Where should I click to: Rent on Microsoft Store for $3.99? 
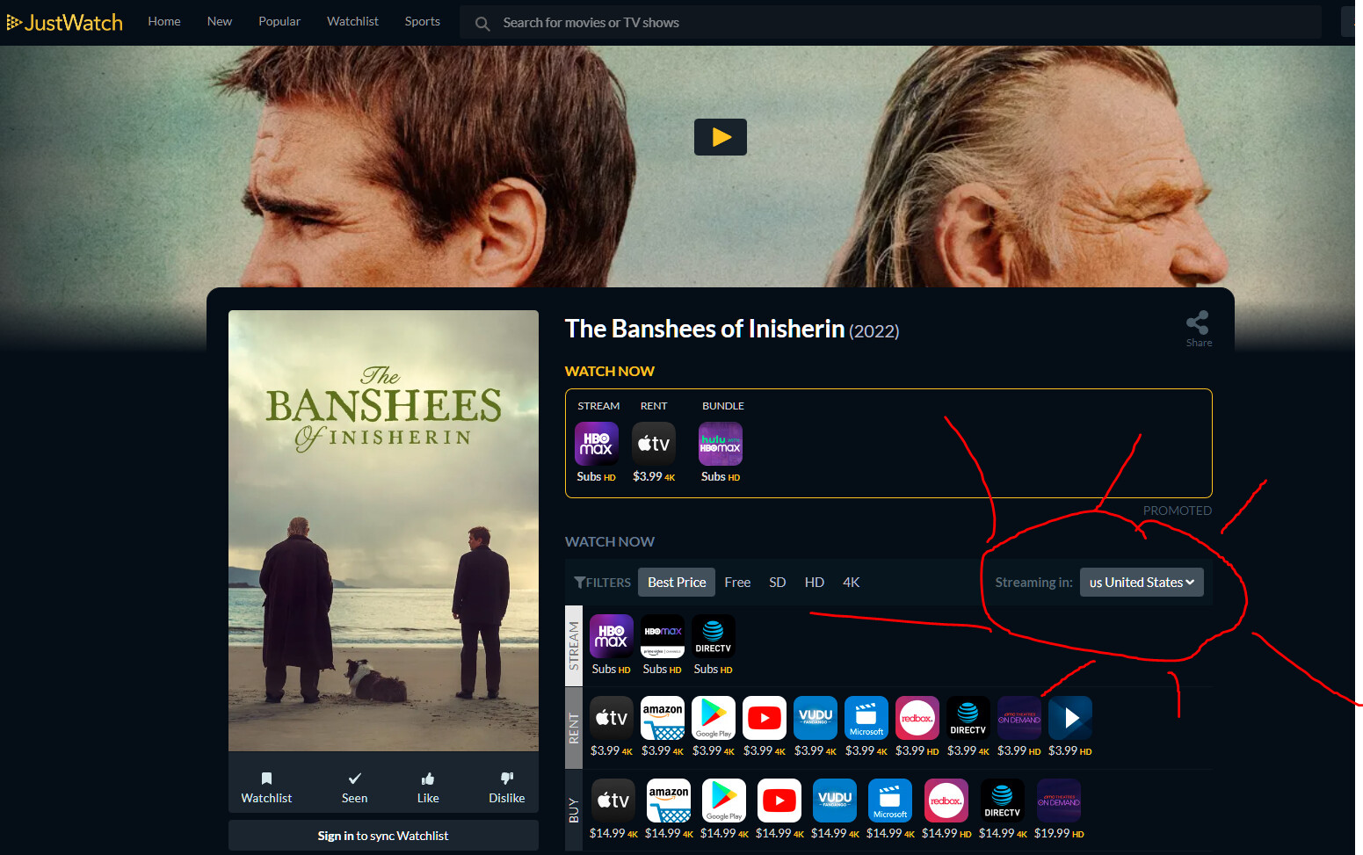click(866, 718)
